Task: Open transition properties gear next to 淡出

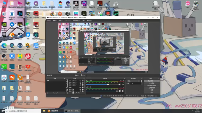Action: [x=141, y=81]
